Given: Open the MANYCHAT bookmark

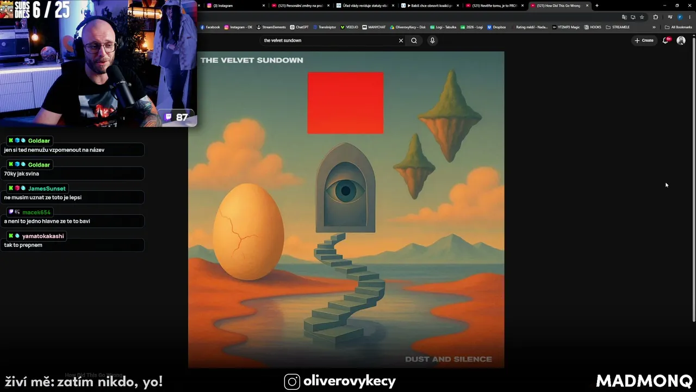Looking at the screenshot, I should click(374, 27).
